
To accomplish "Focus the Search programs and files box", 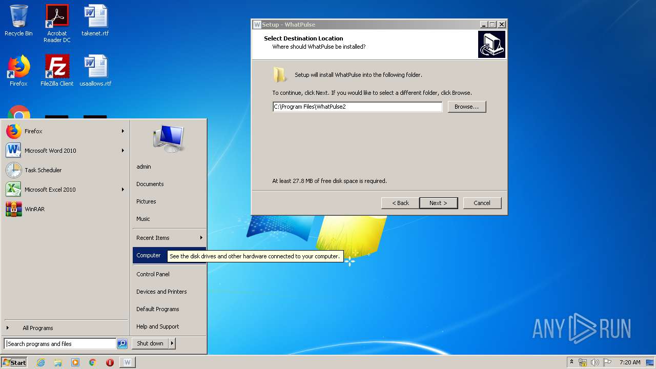I will tap(60, 344).
